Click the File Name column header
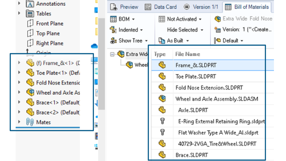This screenshot has width=286, height=161. [188, 54]
